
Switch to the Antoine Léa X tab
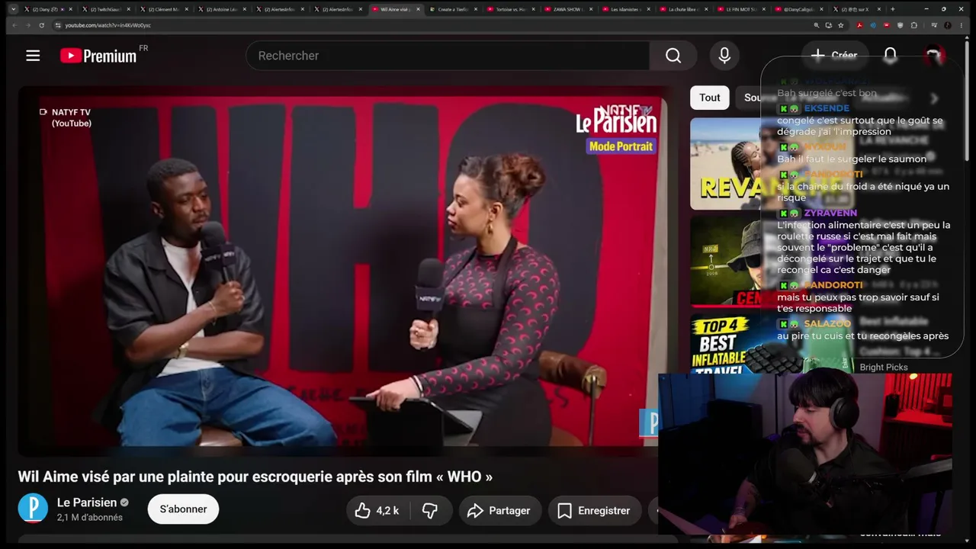221,9
